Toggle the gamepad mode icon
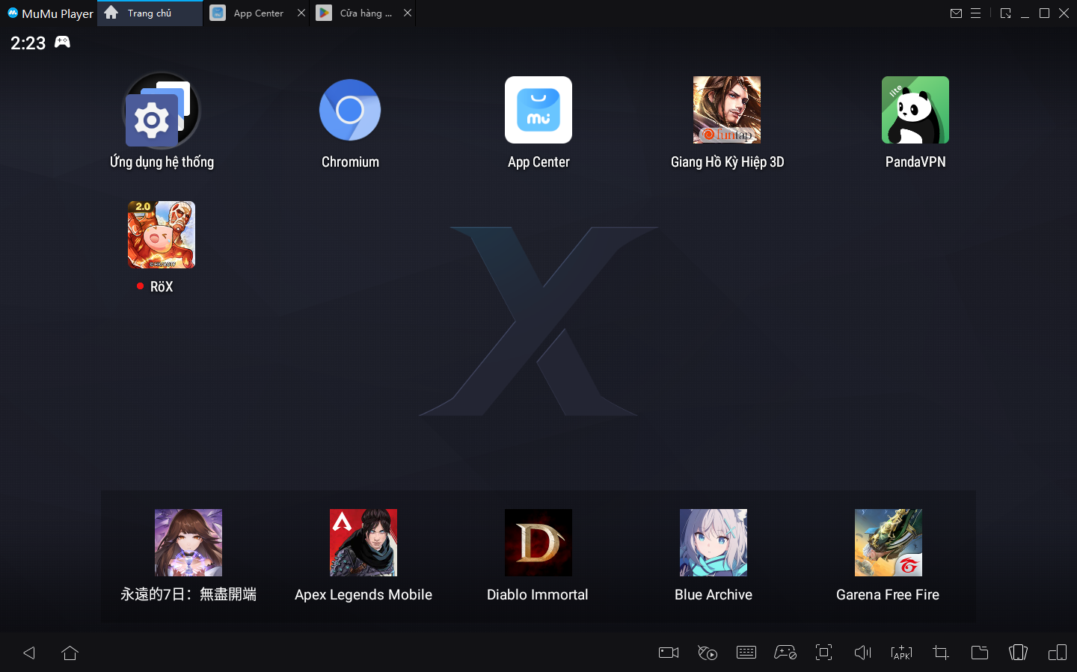The height and width of the screenshot is (672, 1077). click(x=785, y=653)
